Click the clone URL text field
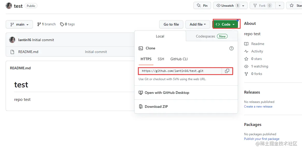 click(180, 71)
